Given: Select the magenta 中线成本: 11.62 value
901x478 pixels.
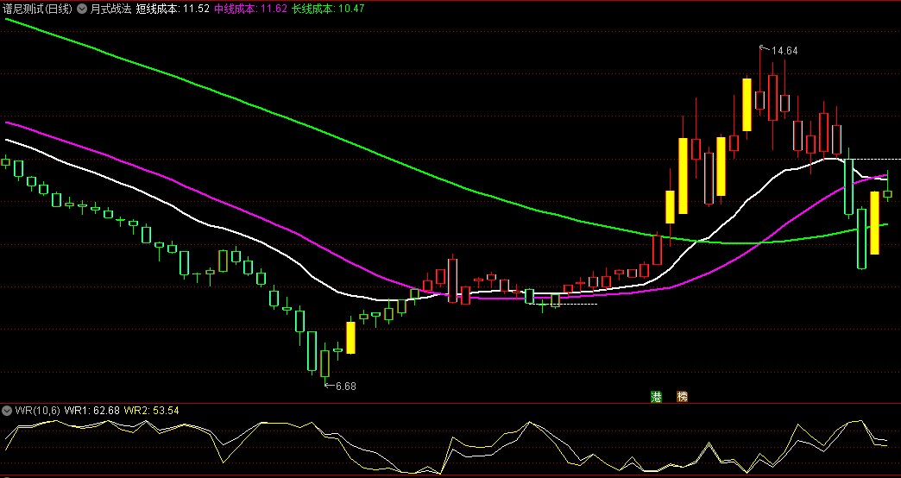Looking at the screenshot, I should (x=250, y=9).
